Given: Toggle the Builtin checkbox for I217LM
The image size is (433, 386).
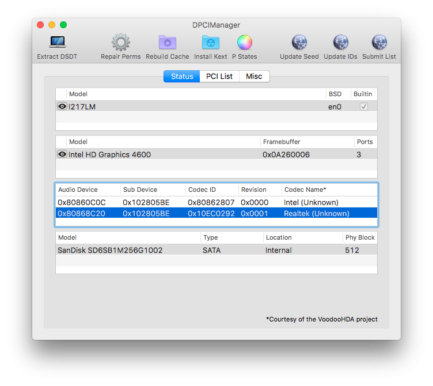Looking at the screenshot, I should [363, 107].
